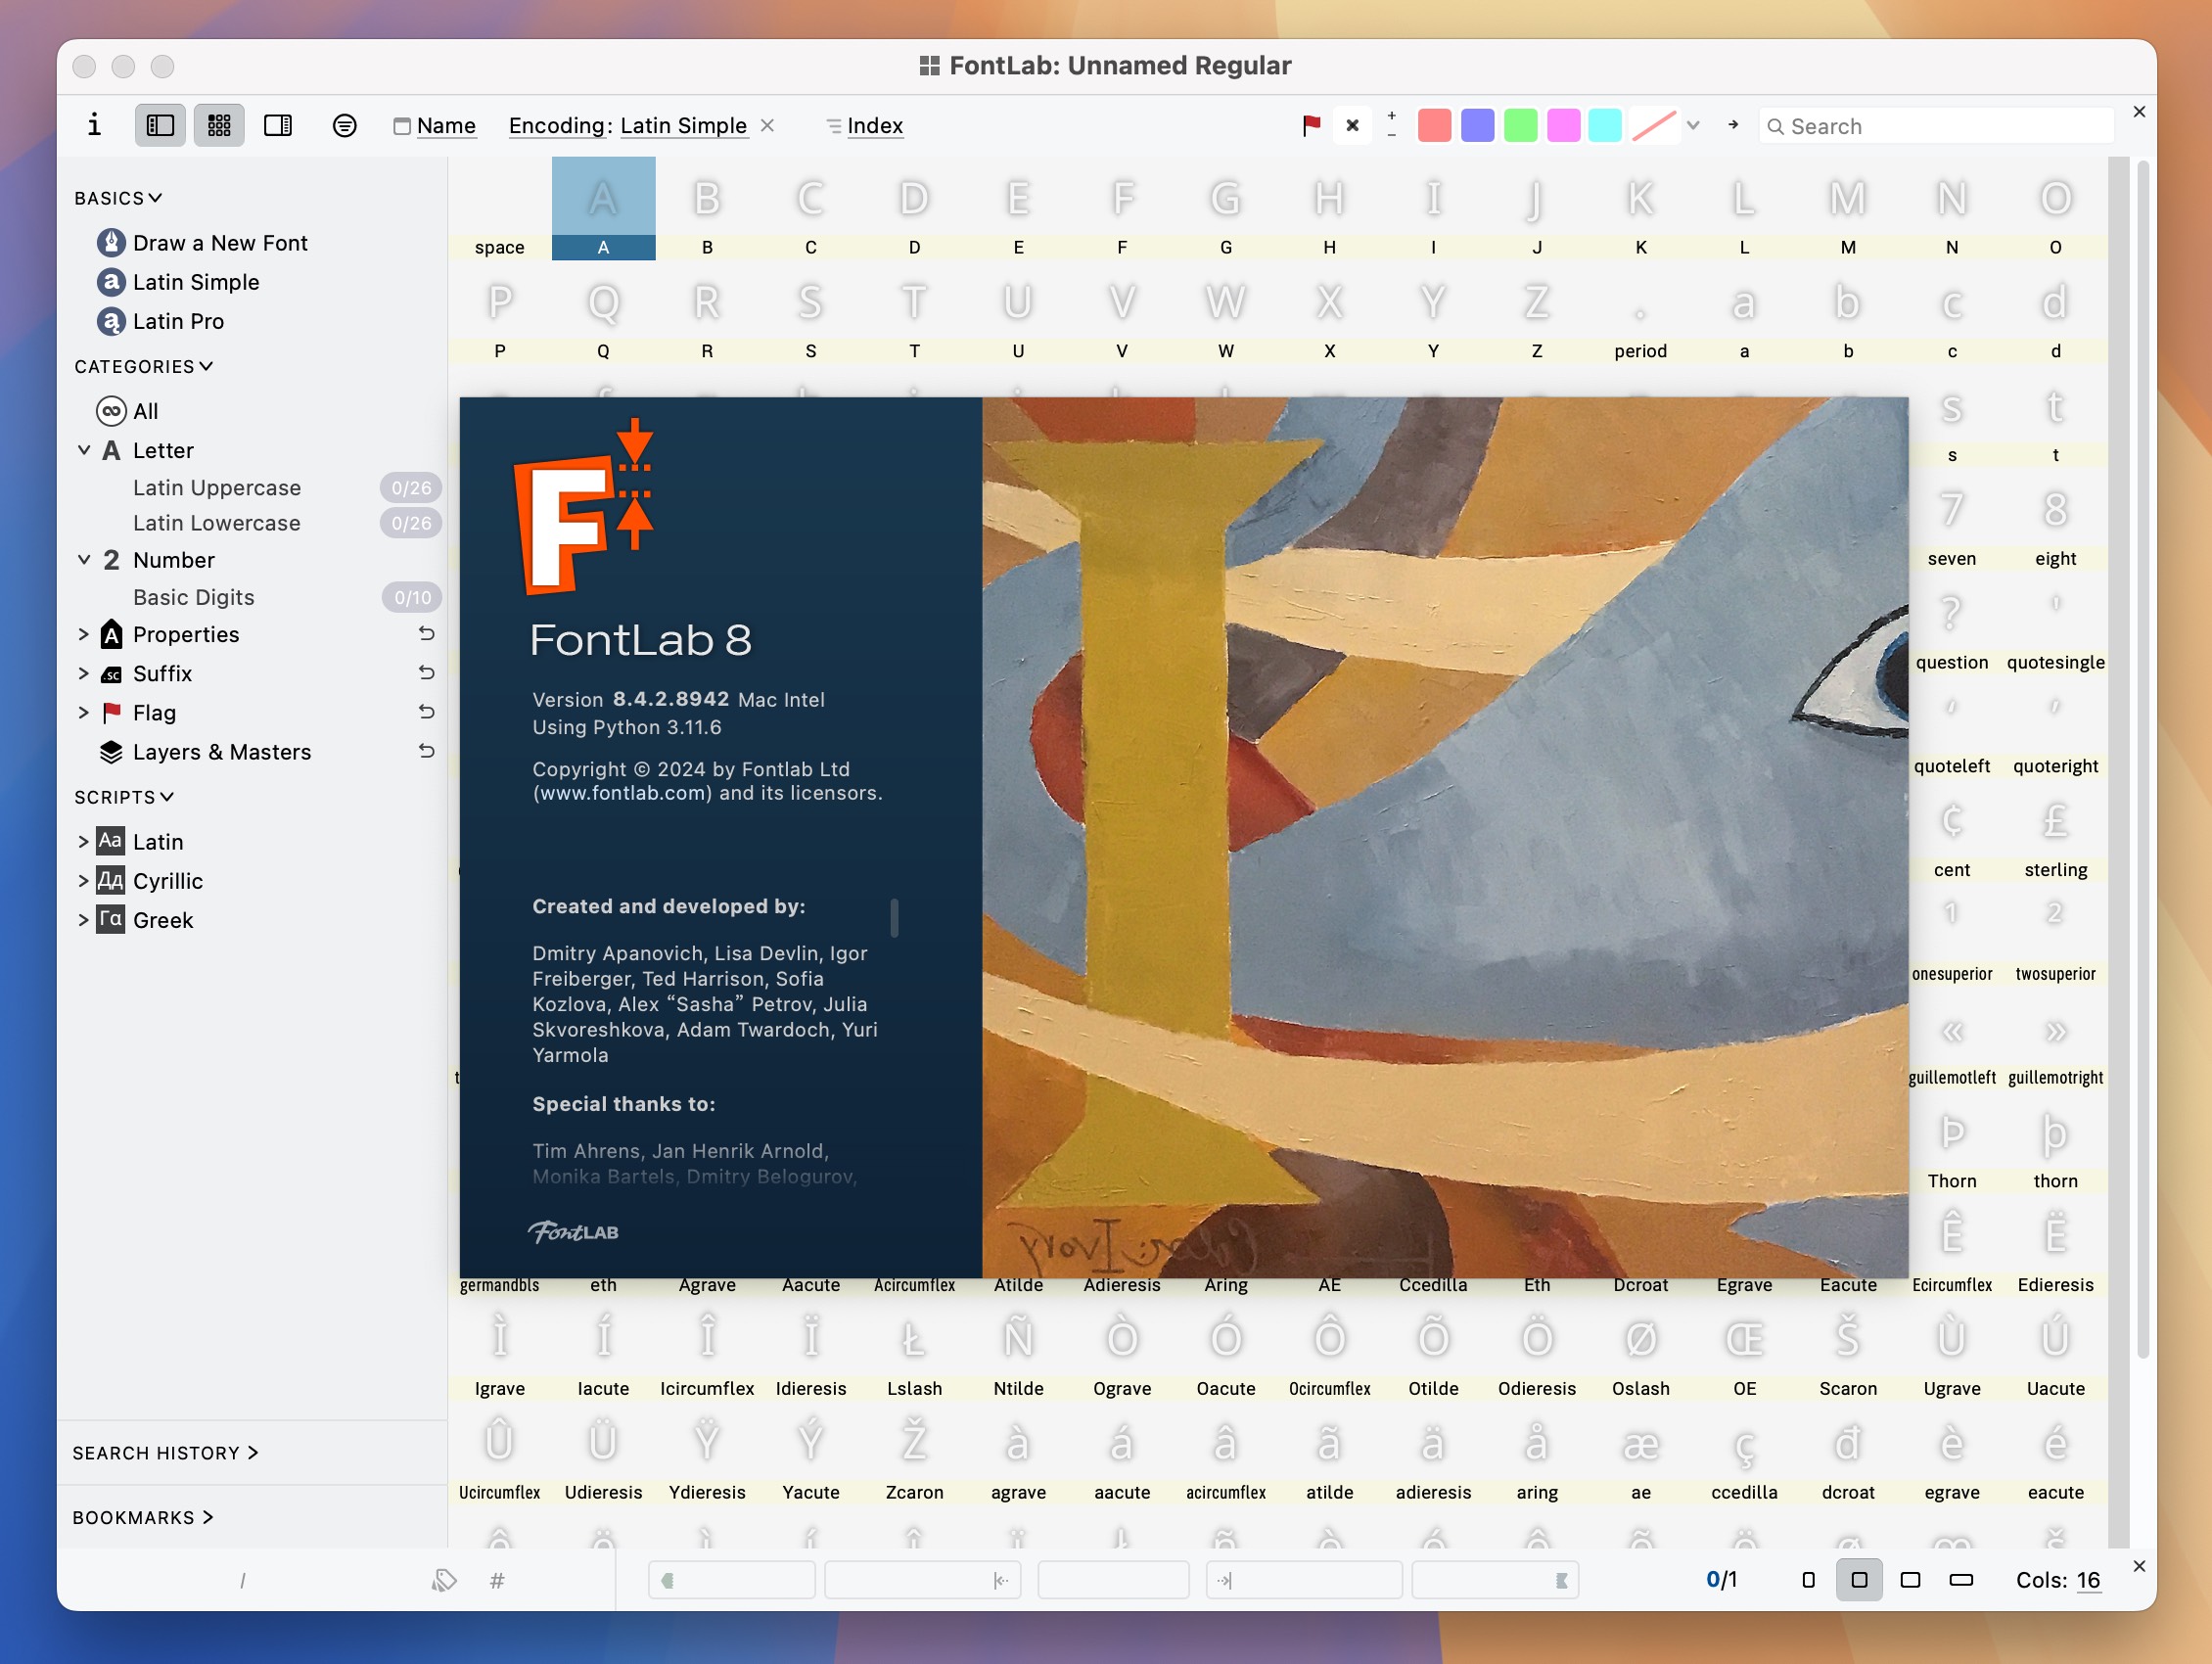Open the filter list circle icon

pyautogui.click(x=344, y=125)
